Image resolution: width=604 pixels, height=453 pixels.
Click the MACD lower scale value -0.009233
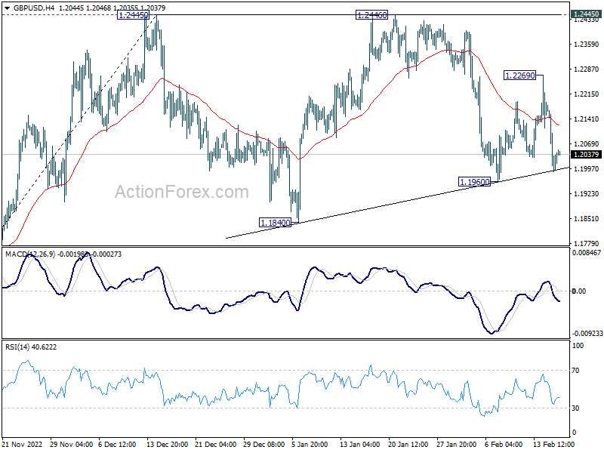587,334
